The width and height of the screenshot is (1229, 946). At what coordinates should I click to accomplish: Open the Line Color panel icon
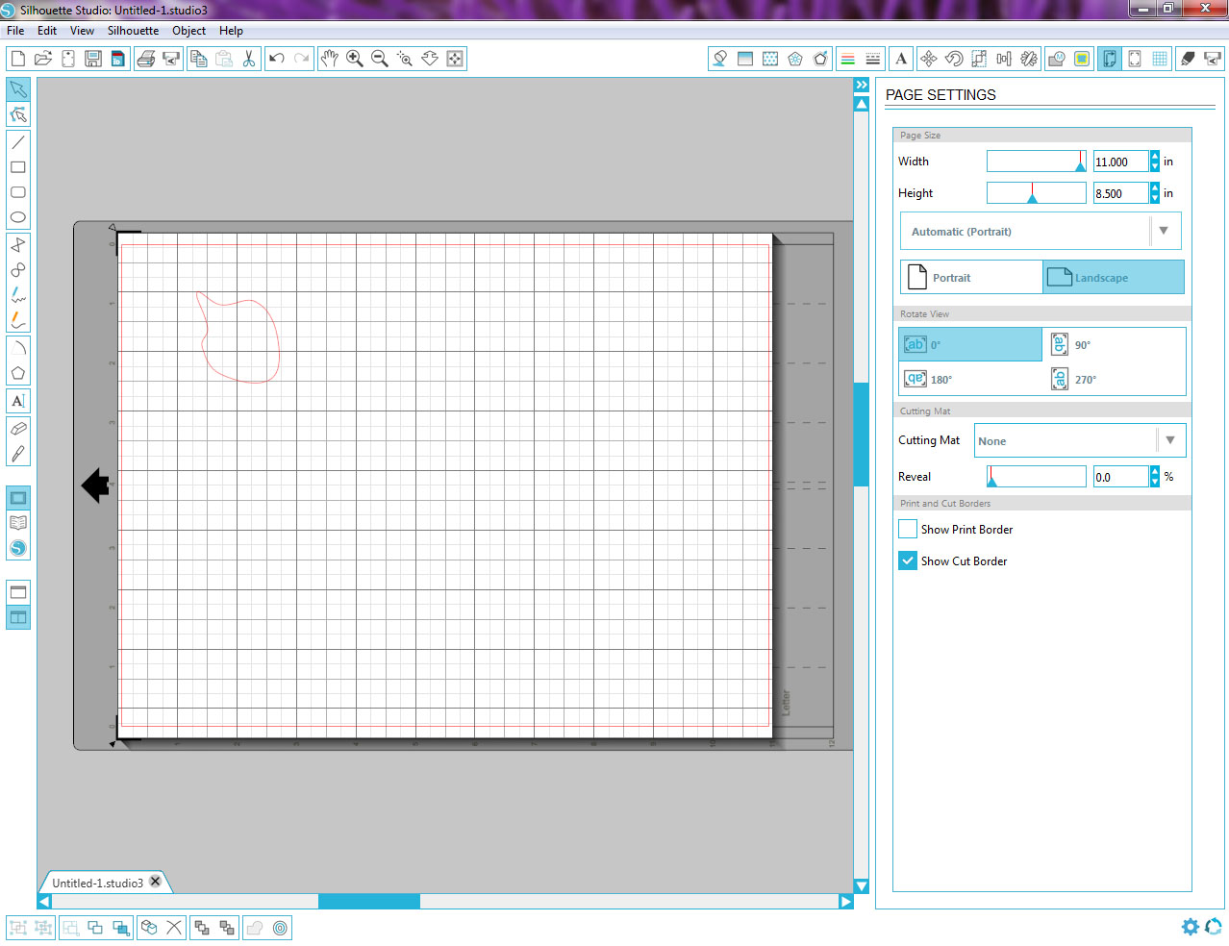(x=848, y=59)
